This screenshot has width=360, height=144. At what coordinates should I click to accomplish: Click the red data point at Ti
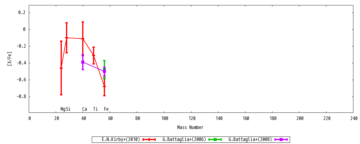(94, 55)
